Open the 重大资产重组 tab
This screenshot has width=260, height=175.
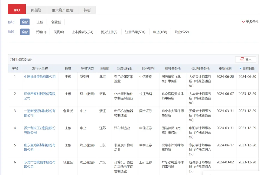62,10
